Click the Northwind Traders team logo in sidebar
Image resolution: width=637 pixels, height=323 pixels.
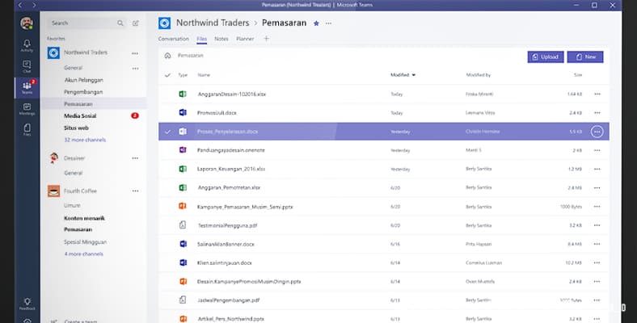point(53,52)
